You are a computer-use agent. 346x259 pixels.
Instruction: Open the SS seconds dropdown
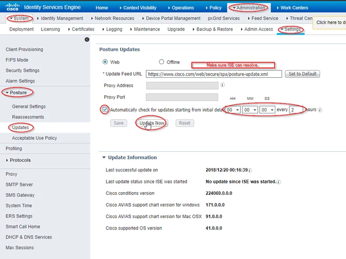267,110
